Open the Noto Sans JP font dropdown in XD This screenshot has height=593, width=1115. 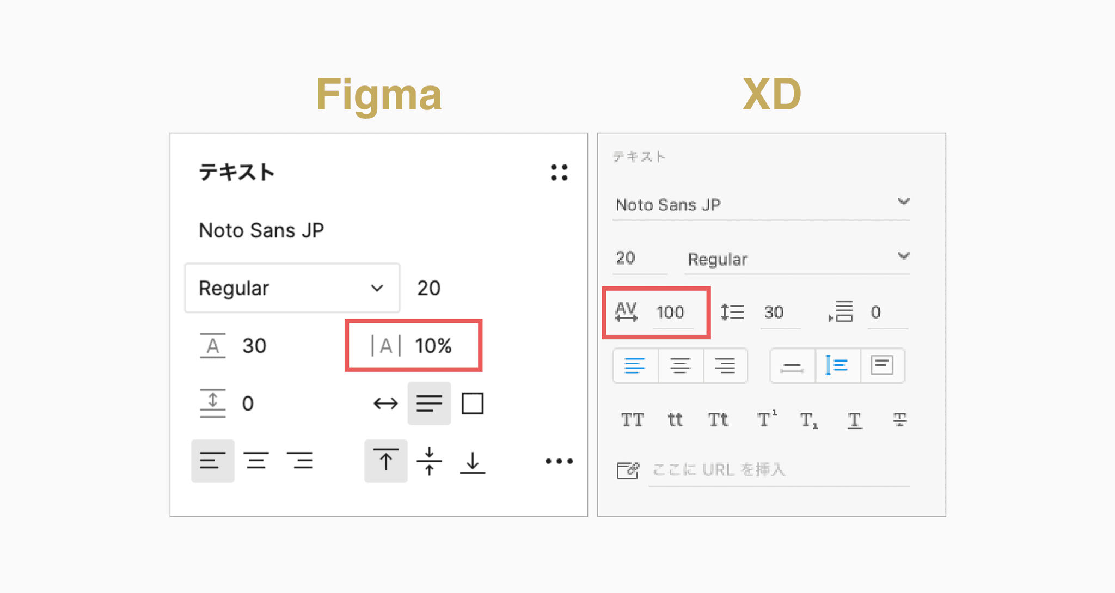point(762,205)
